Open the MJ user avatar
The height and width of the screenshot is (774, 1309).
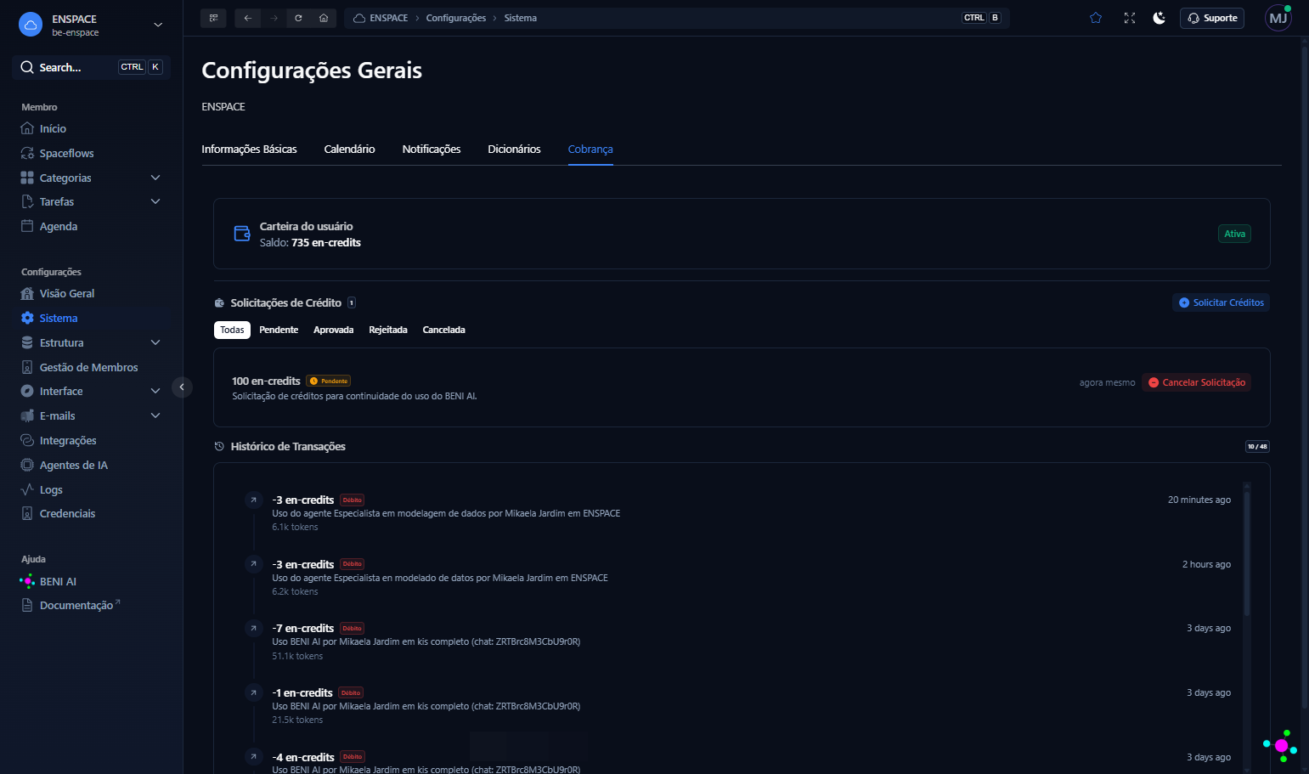tap(1278, 18)
